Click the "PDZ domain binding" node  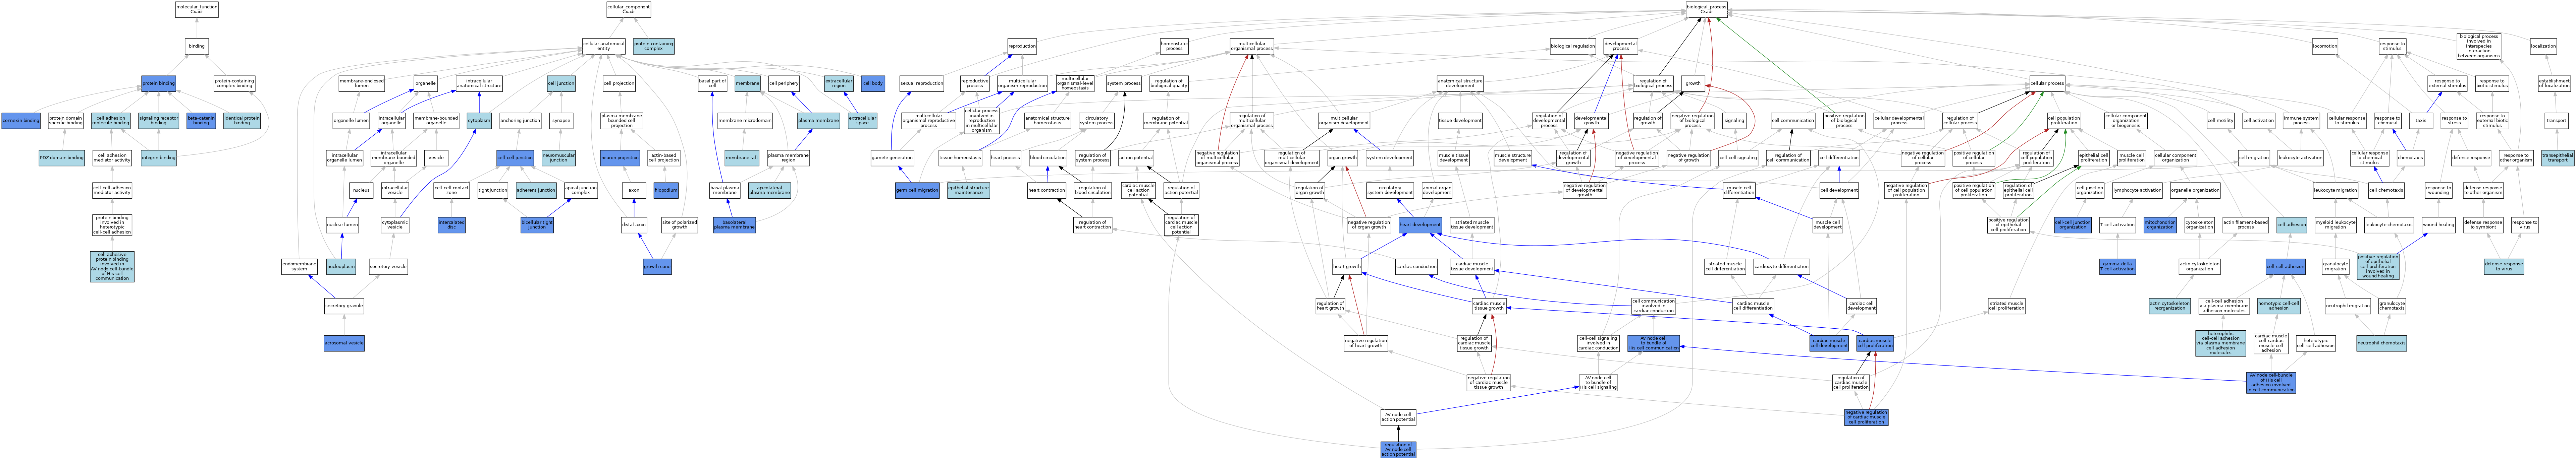(62, 158)
